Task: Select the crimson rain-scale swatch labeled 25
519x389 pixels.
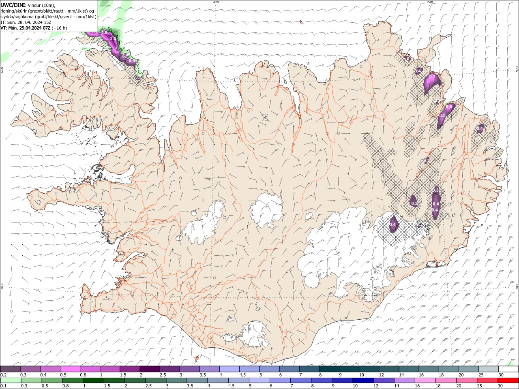Action: (x=487, y=380)
